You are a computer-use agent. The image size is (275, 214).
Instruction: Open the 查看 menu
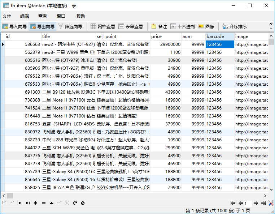[43, 16]
